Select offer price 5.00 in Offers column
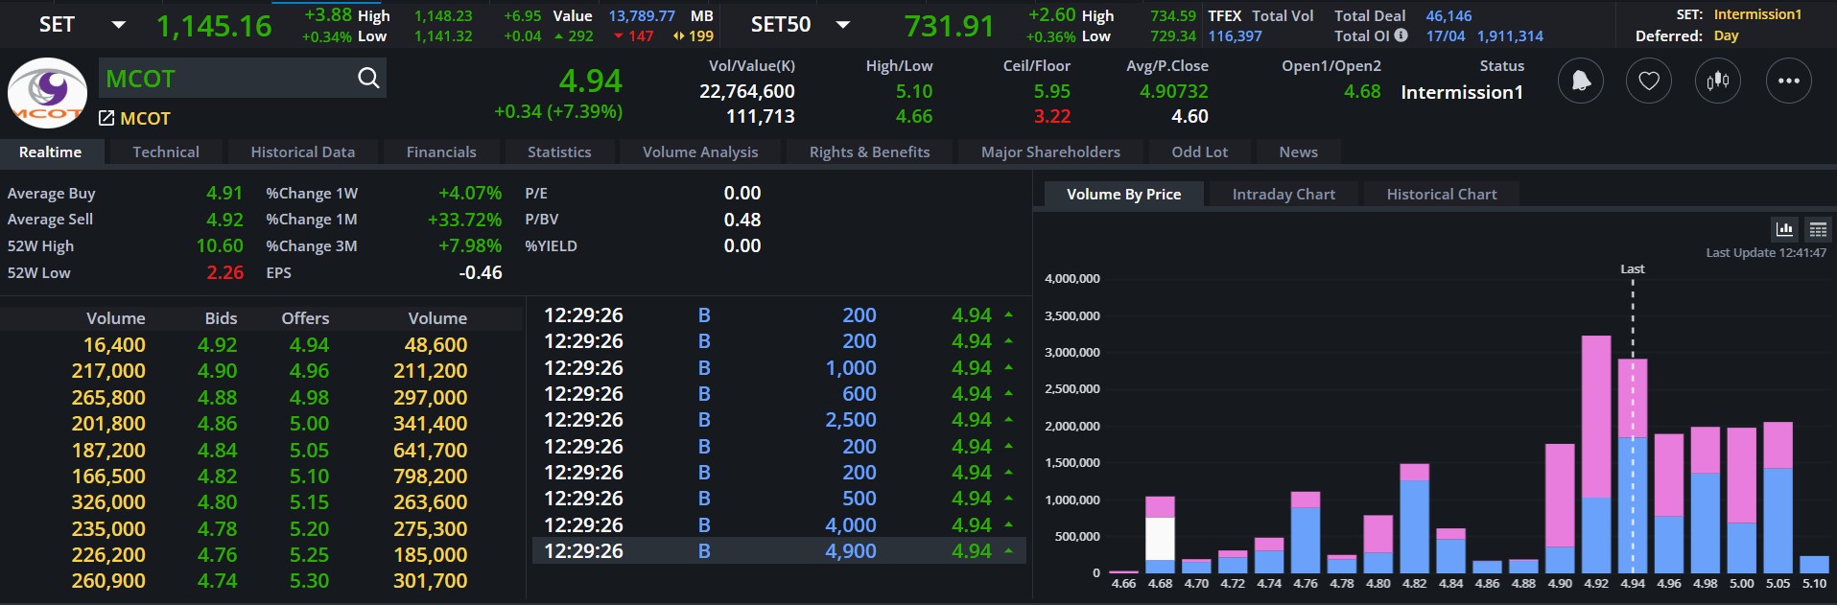The height and width of the screenshot is (605, 1837). [x=309, y=423]
